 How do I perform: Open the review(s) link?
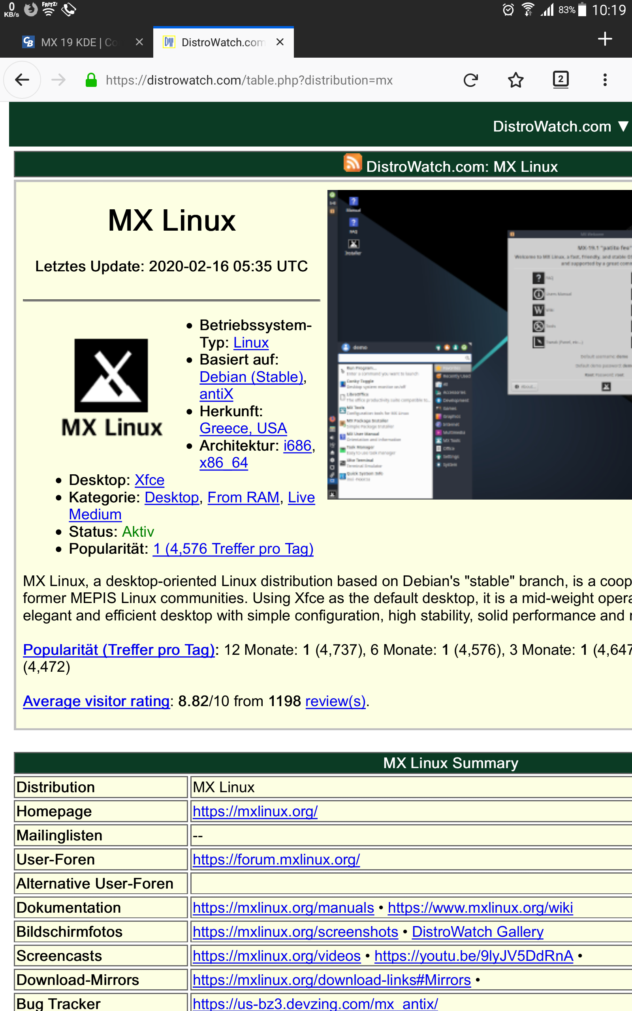click(x=335, y=701)
